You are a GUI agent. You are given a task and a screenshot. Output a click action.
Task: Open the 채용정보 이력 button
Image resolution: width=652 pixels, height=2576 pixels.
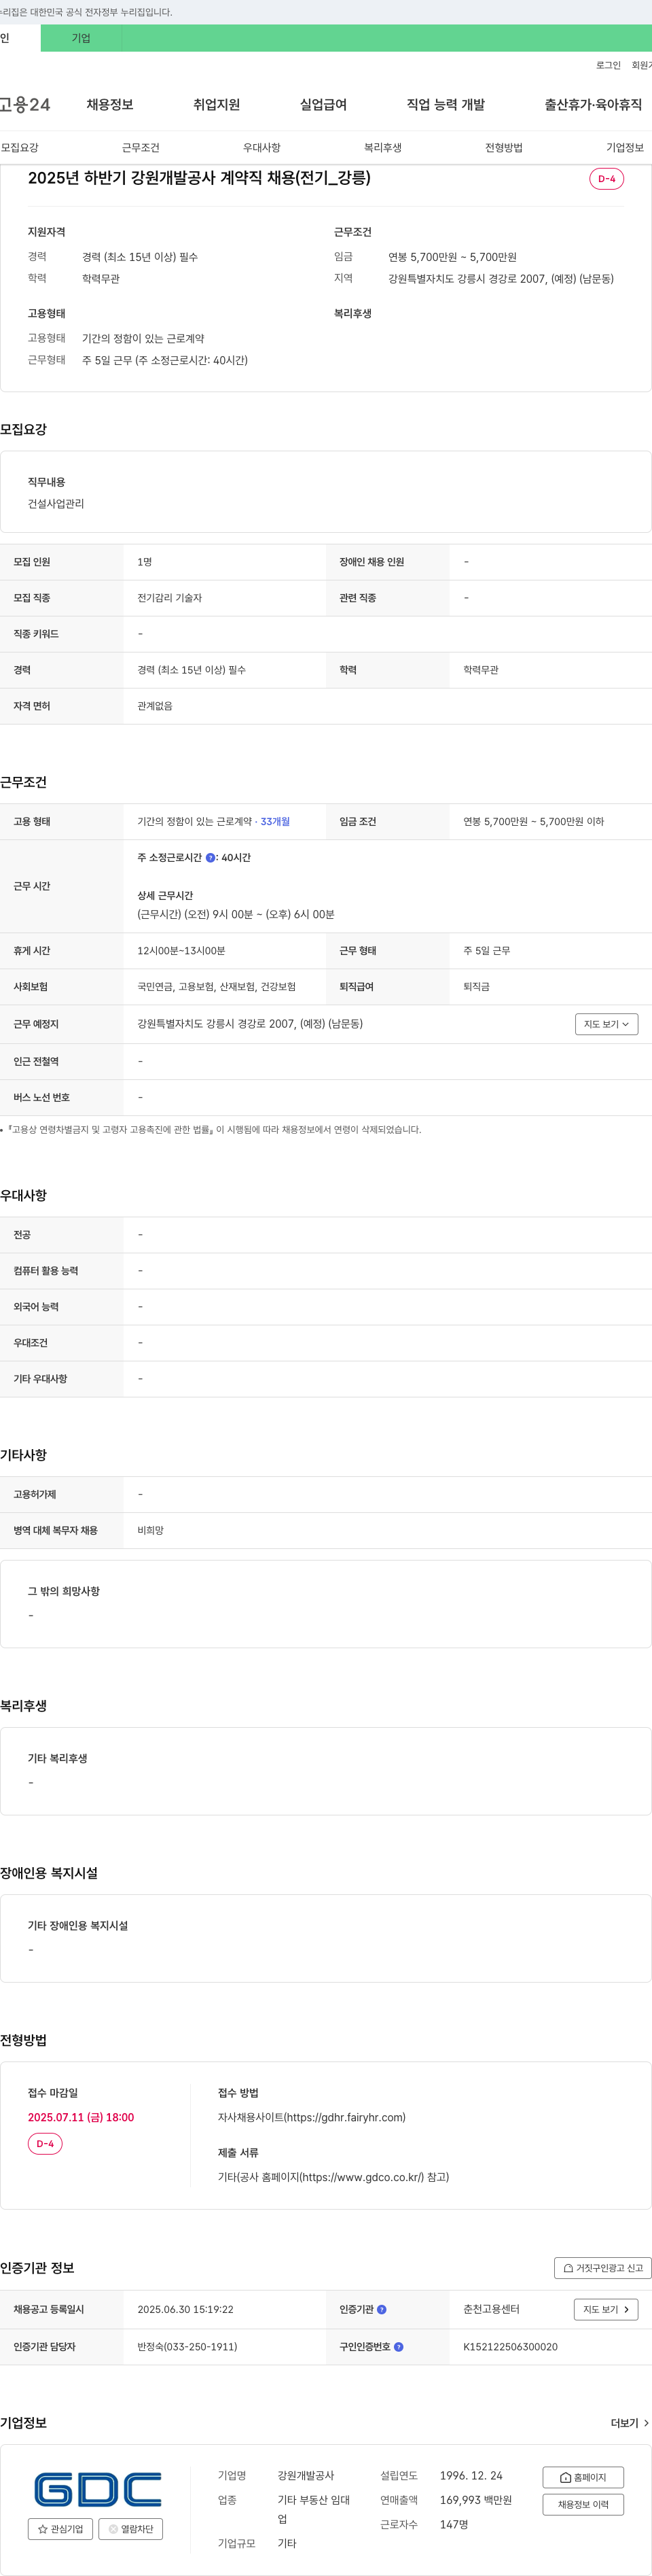[x=583, y=2505]
